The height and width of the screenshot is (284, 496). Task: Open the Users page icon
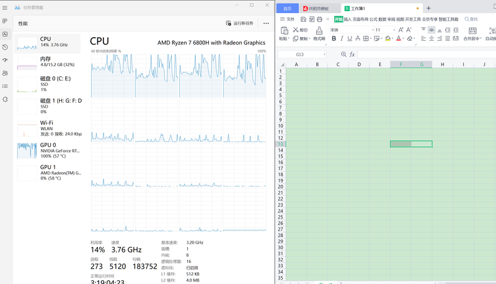5,73
